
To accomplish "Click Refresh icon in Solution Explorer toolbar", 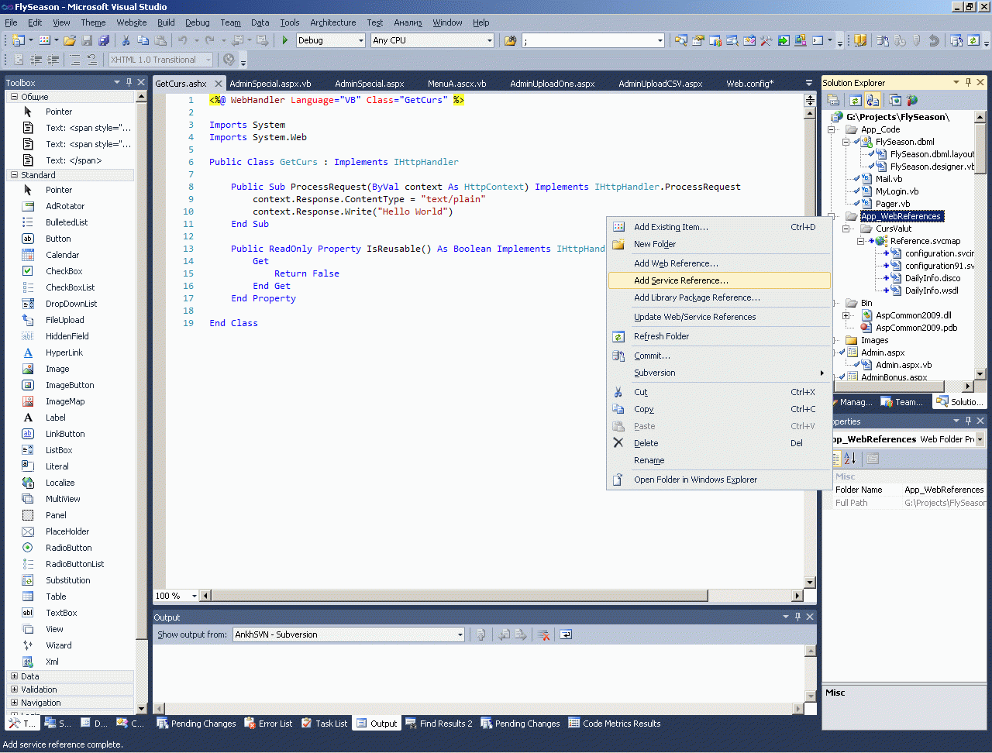I will pos(855,100).
